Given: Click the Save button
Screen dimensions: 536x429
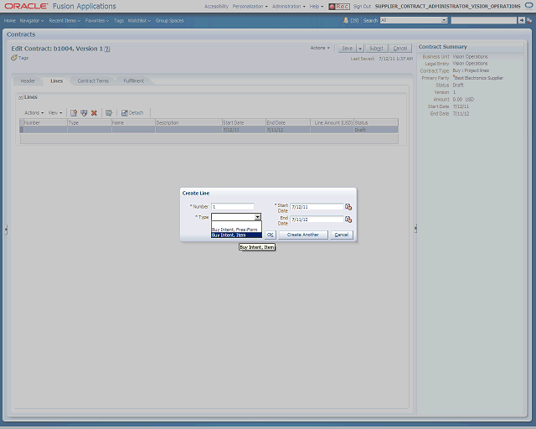Looking at the screenshot, I should (348, 49).
